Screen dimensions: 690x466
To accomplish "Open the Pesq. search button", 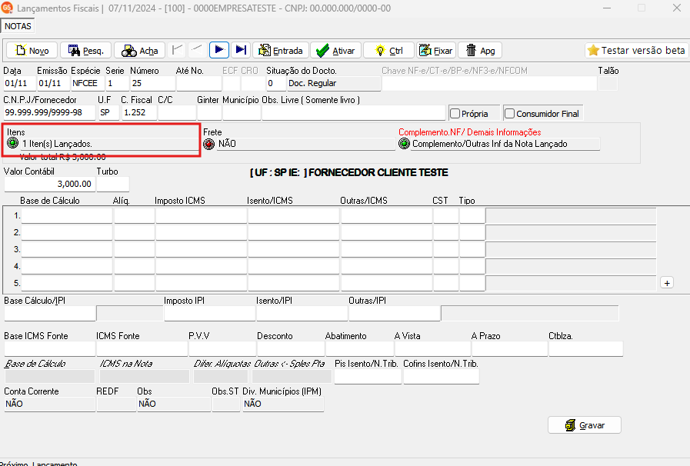I will (x=86, y=51).
